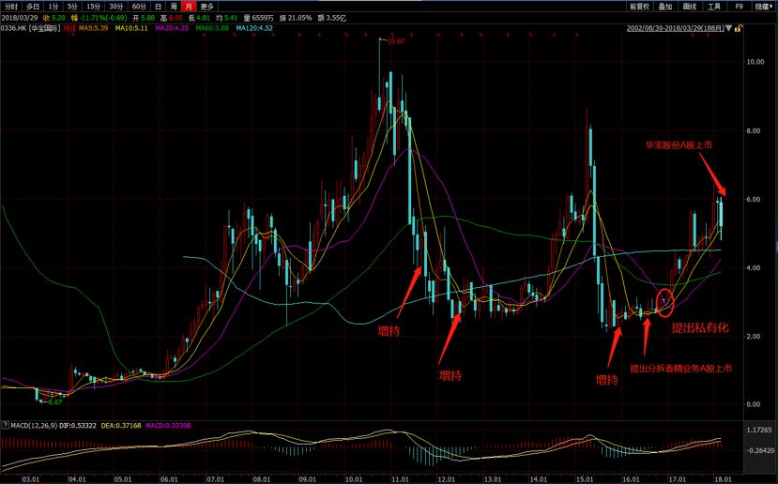The image size is (778, 484).
Task: Open the 工具 tools menu
Action: [714, 7]
